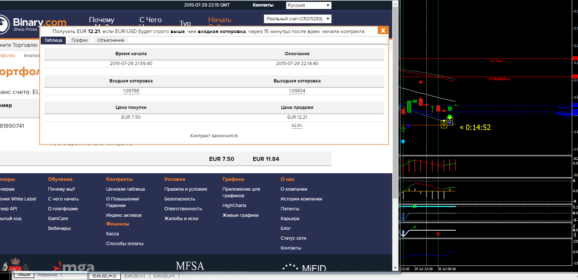The height and width of the screenshot is (280, 578).
Task: Open the С Чего Начать navigation menu item
Action: click(150, 21)
